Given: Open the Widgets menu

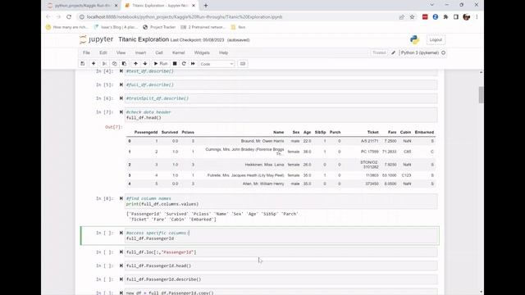Looking at the screenshot, I should click(202, 52).
